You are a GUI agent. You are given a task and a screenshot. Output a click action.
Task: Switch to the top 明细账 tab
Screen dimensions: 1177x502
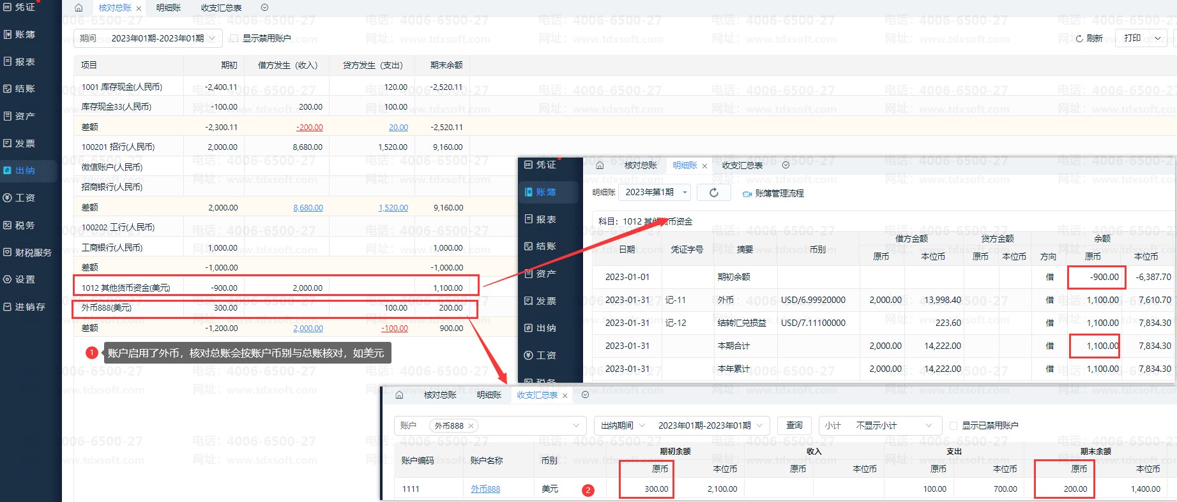[x=169, y=8]
